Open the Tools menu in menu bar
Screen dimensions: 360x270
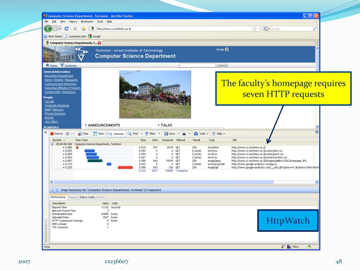(100, 21)
